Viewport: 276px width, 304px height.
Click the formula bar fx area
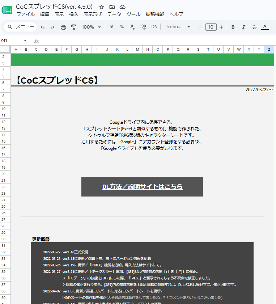tap(37, 41)
